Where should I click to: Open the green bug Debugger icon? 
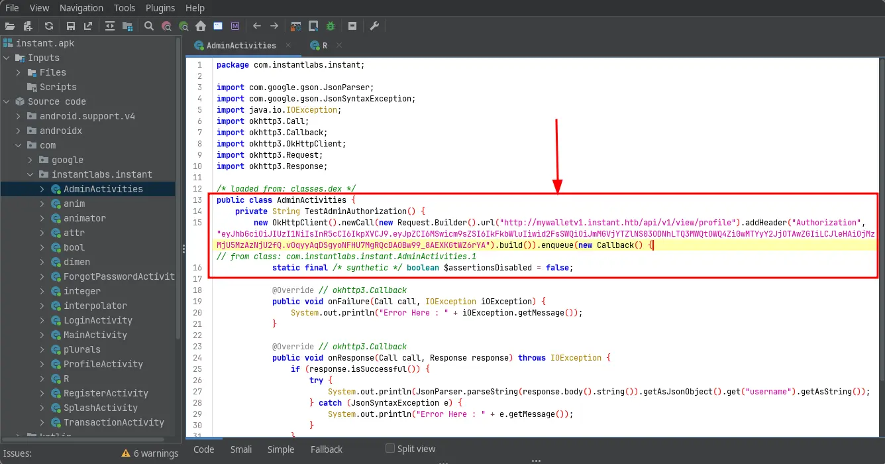click(331, 26)
